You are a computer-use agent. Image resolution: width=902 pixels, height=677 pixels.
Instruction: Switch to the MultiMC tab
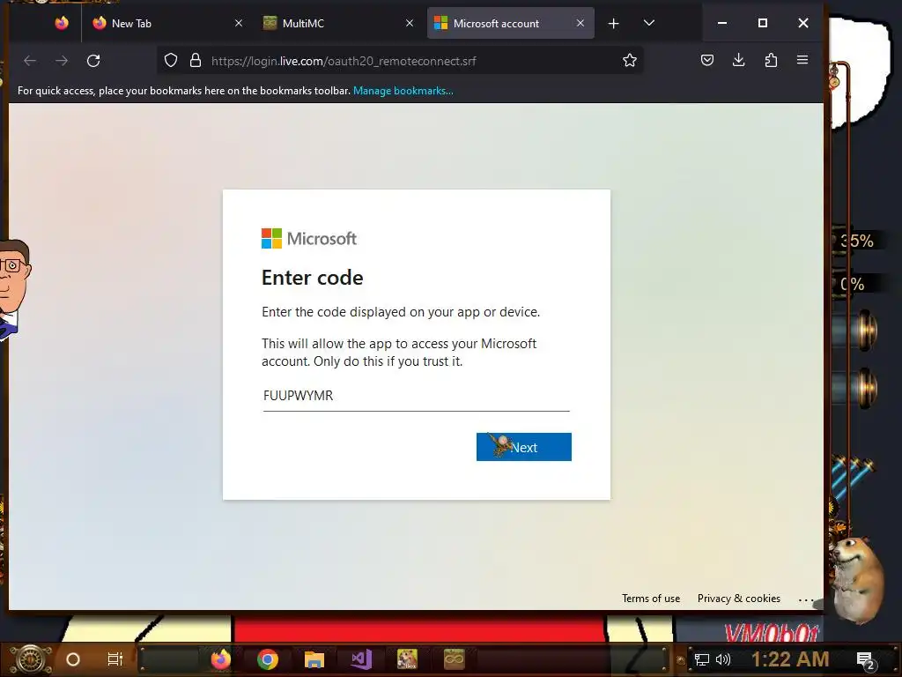(337, 23)
